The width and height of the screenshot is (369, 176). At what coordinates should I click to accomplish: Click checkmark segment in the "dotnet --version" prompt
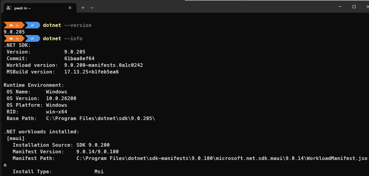click(x=32, y=25)
